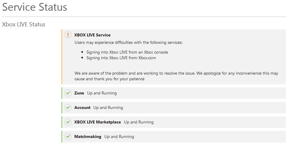This screenshot has height=143, width=293.
Task: Click the Account 'Up and Running' status text
Action: pos(108,107)
